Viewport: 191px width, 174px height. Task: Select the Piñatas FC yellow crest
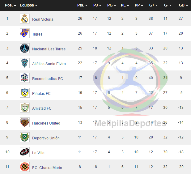click(x=25, y=93)
